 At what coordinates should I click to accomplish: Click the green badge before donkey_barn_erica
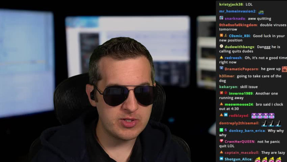pos(221,130)
